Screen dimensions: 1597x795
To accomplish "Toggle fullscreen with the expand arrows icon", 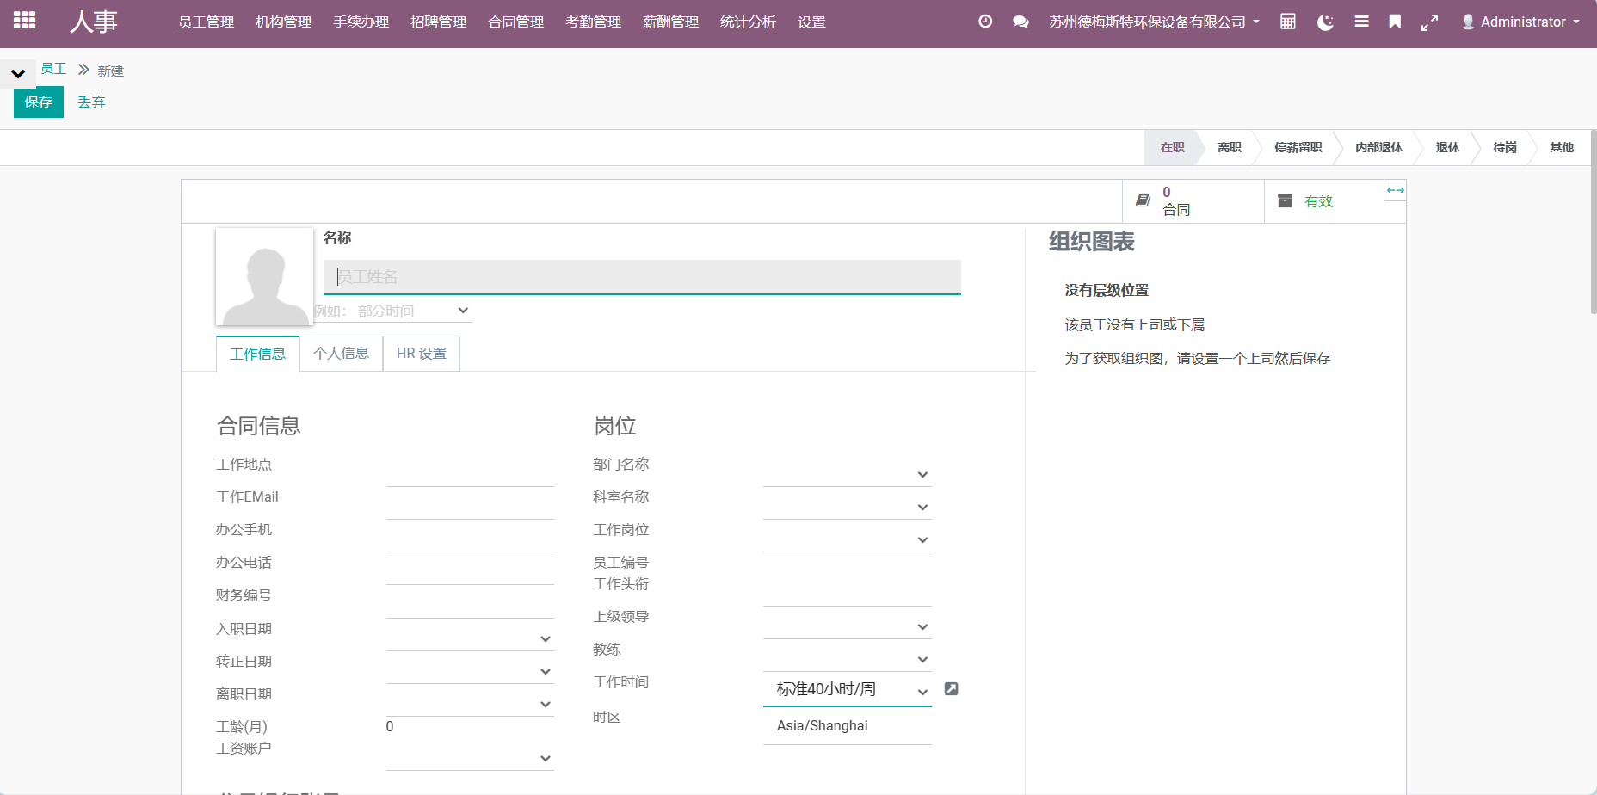I will pyautogui.click(x=1429, y=23).
